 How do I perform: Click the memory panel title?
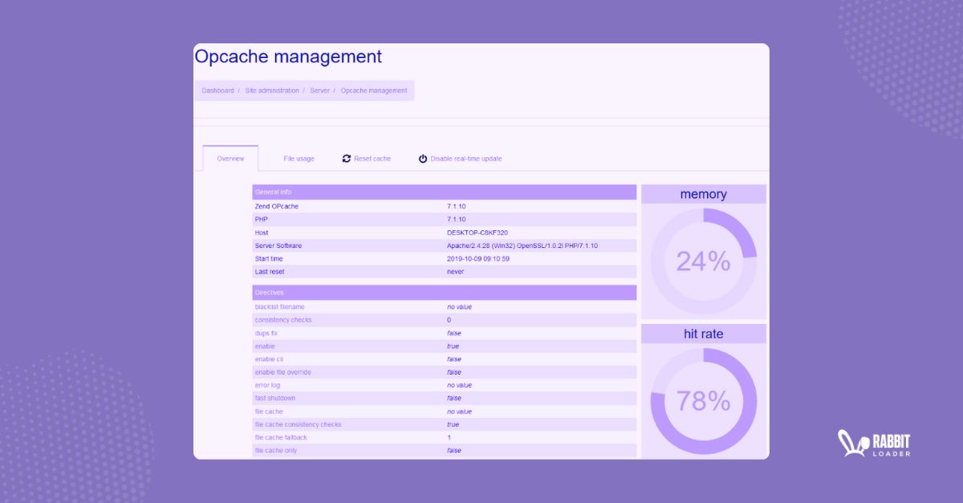[703, 193]
